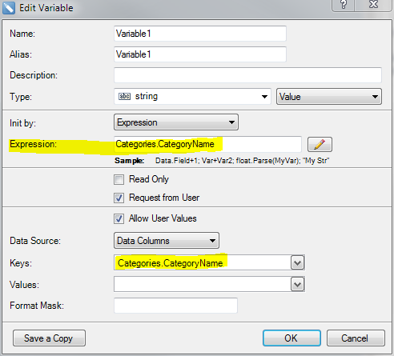This screenshot has height=356, width=394.
Task: Click the OK button
Action: [x=291, y=338]
